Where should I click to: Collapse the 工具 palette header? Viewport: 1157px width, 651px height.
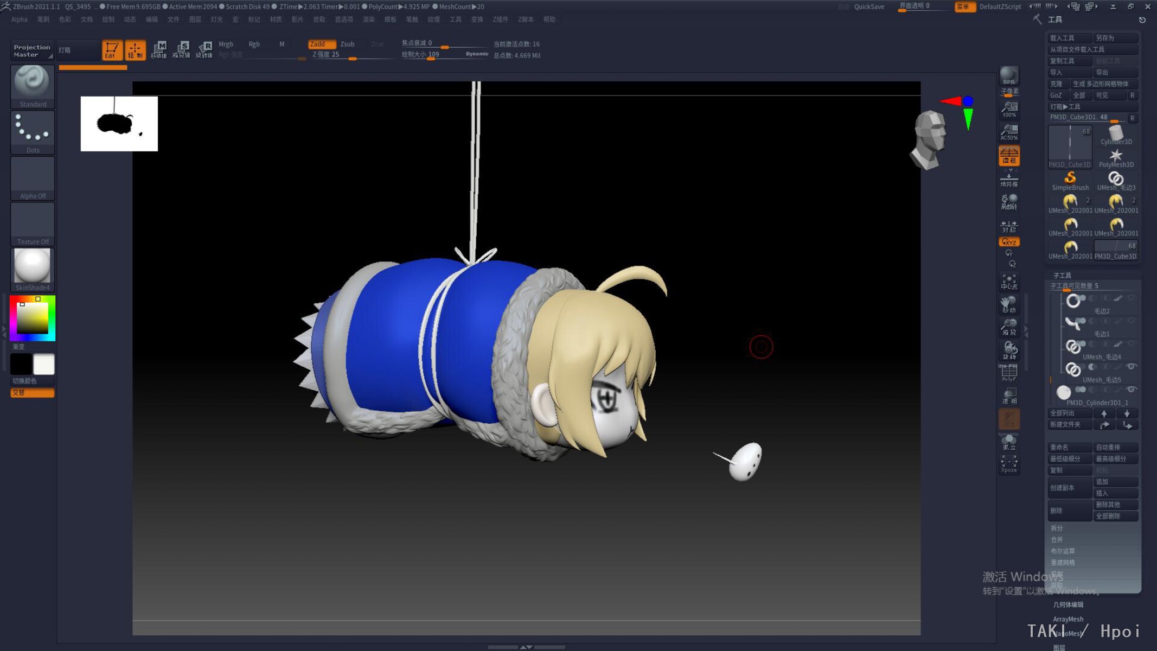(1055, 20)
